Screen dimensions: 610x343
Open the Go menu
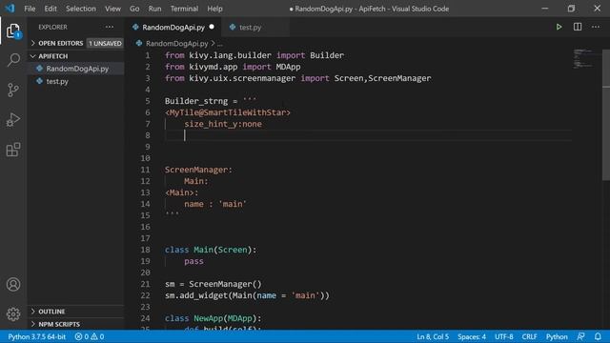pyautogui.click(x=134, y=9)
